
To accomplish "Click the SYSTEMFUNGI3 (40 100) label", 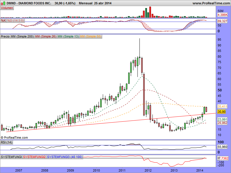I will 65,157.
